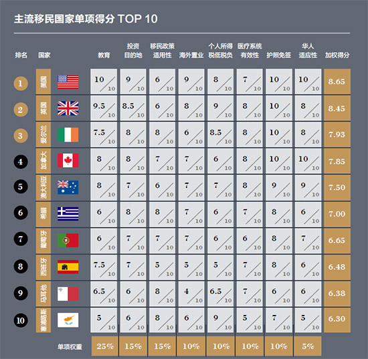Click the 25% weight cell
This screenshot has width=368, height=359.
104,346
